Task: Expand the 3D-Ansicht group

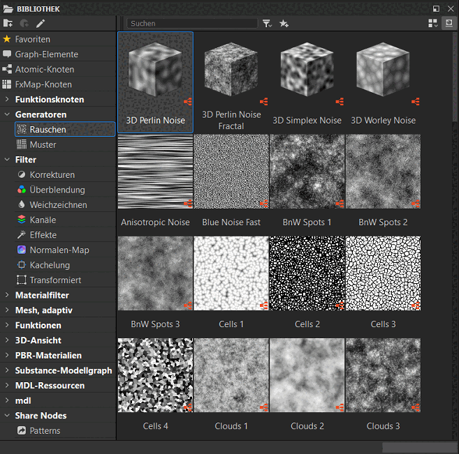Action: click(x=7, y=340)
